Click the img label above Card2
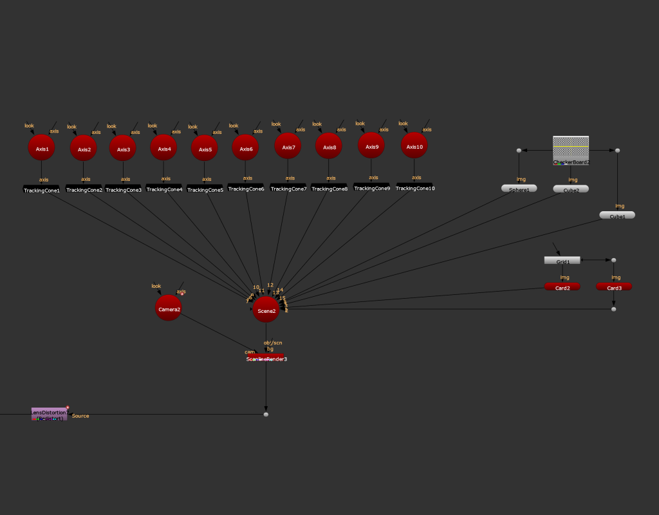Screen dimensions: 659x515 [x=565, y=277]
